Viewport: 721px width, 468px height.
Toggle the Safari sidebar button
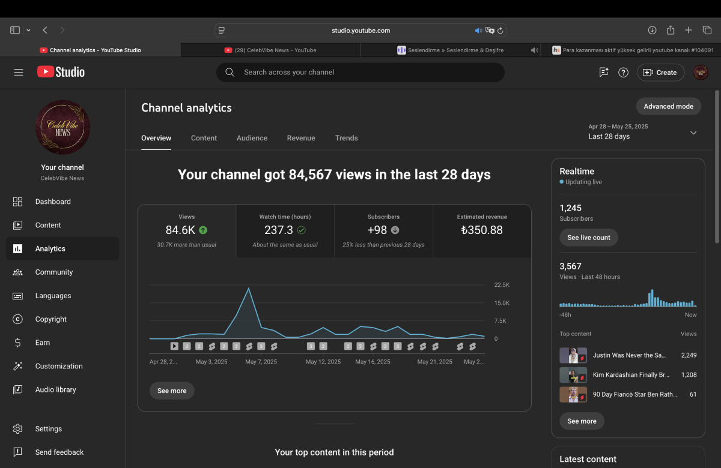(15, 30)
